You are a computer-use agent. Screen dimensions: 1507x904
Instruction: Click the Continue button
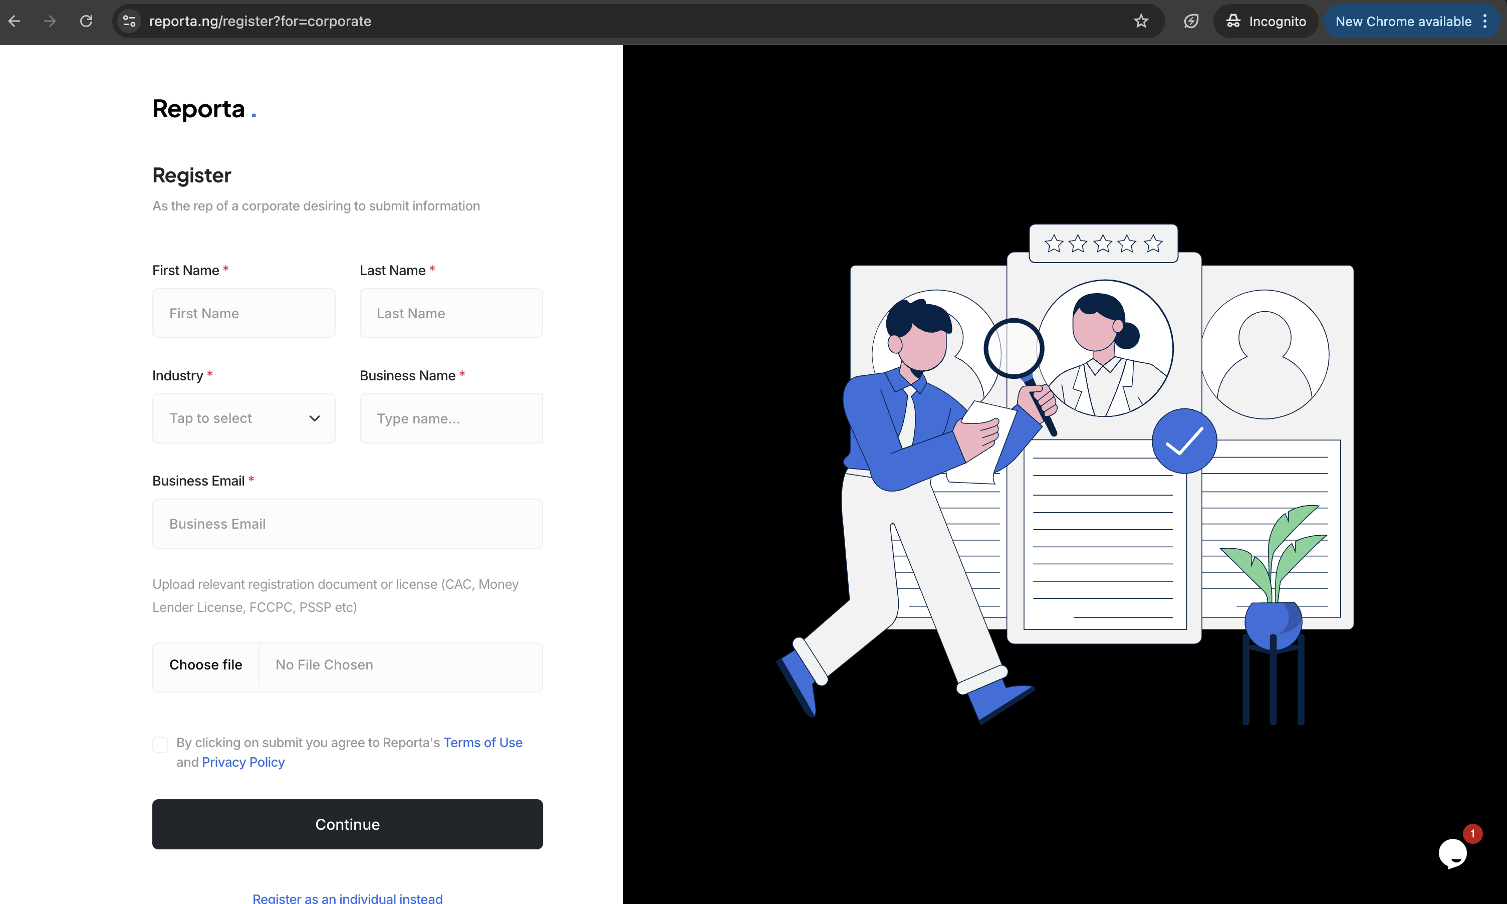coord(347,824)
